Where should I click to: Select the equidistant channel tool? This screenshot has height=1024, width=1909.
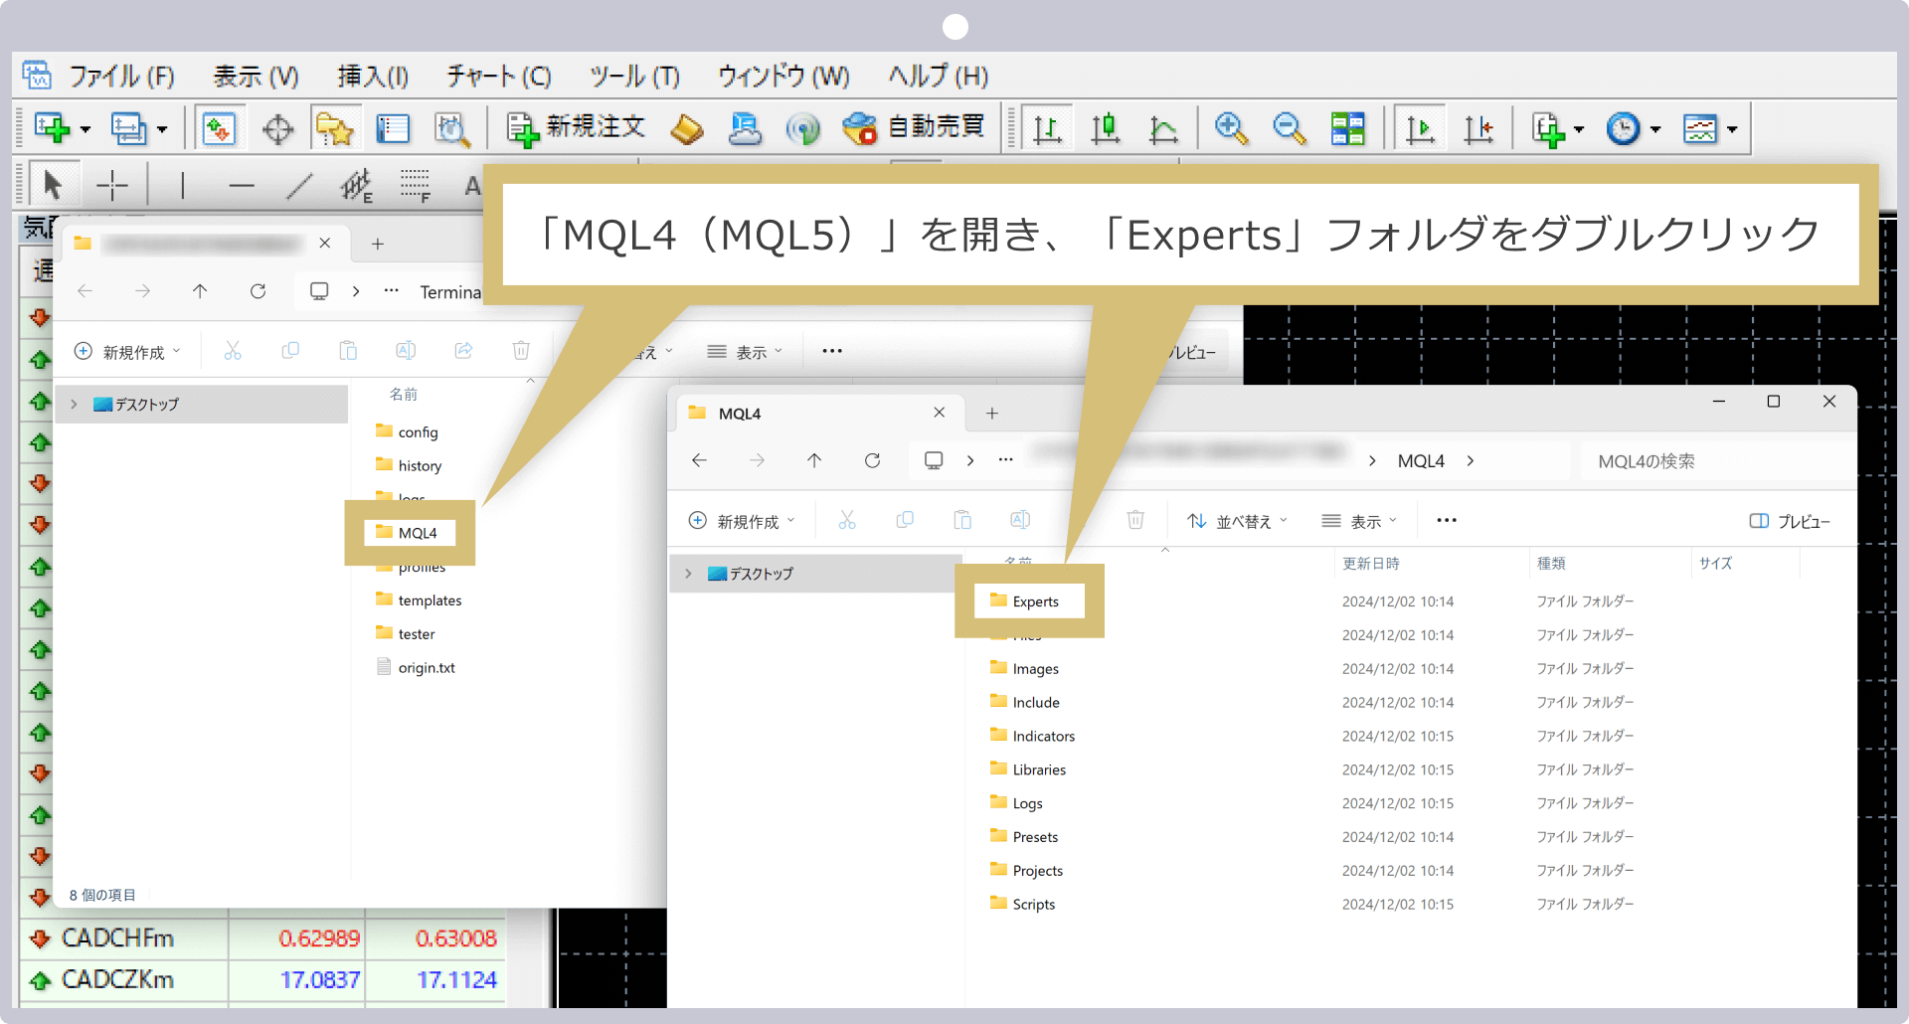coord(357,185)
